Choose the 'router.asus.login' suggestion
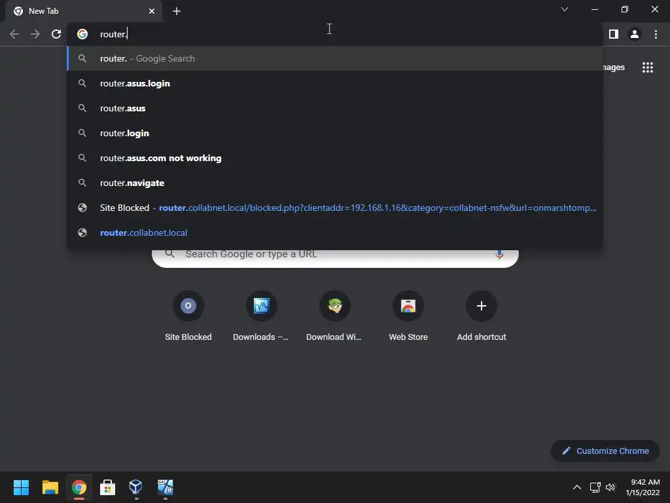Image resolution: width=670 pixels, height=503 pixels. pyautogui.click(x=335, y=83)
